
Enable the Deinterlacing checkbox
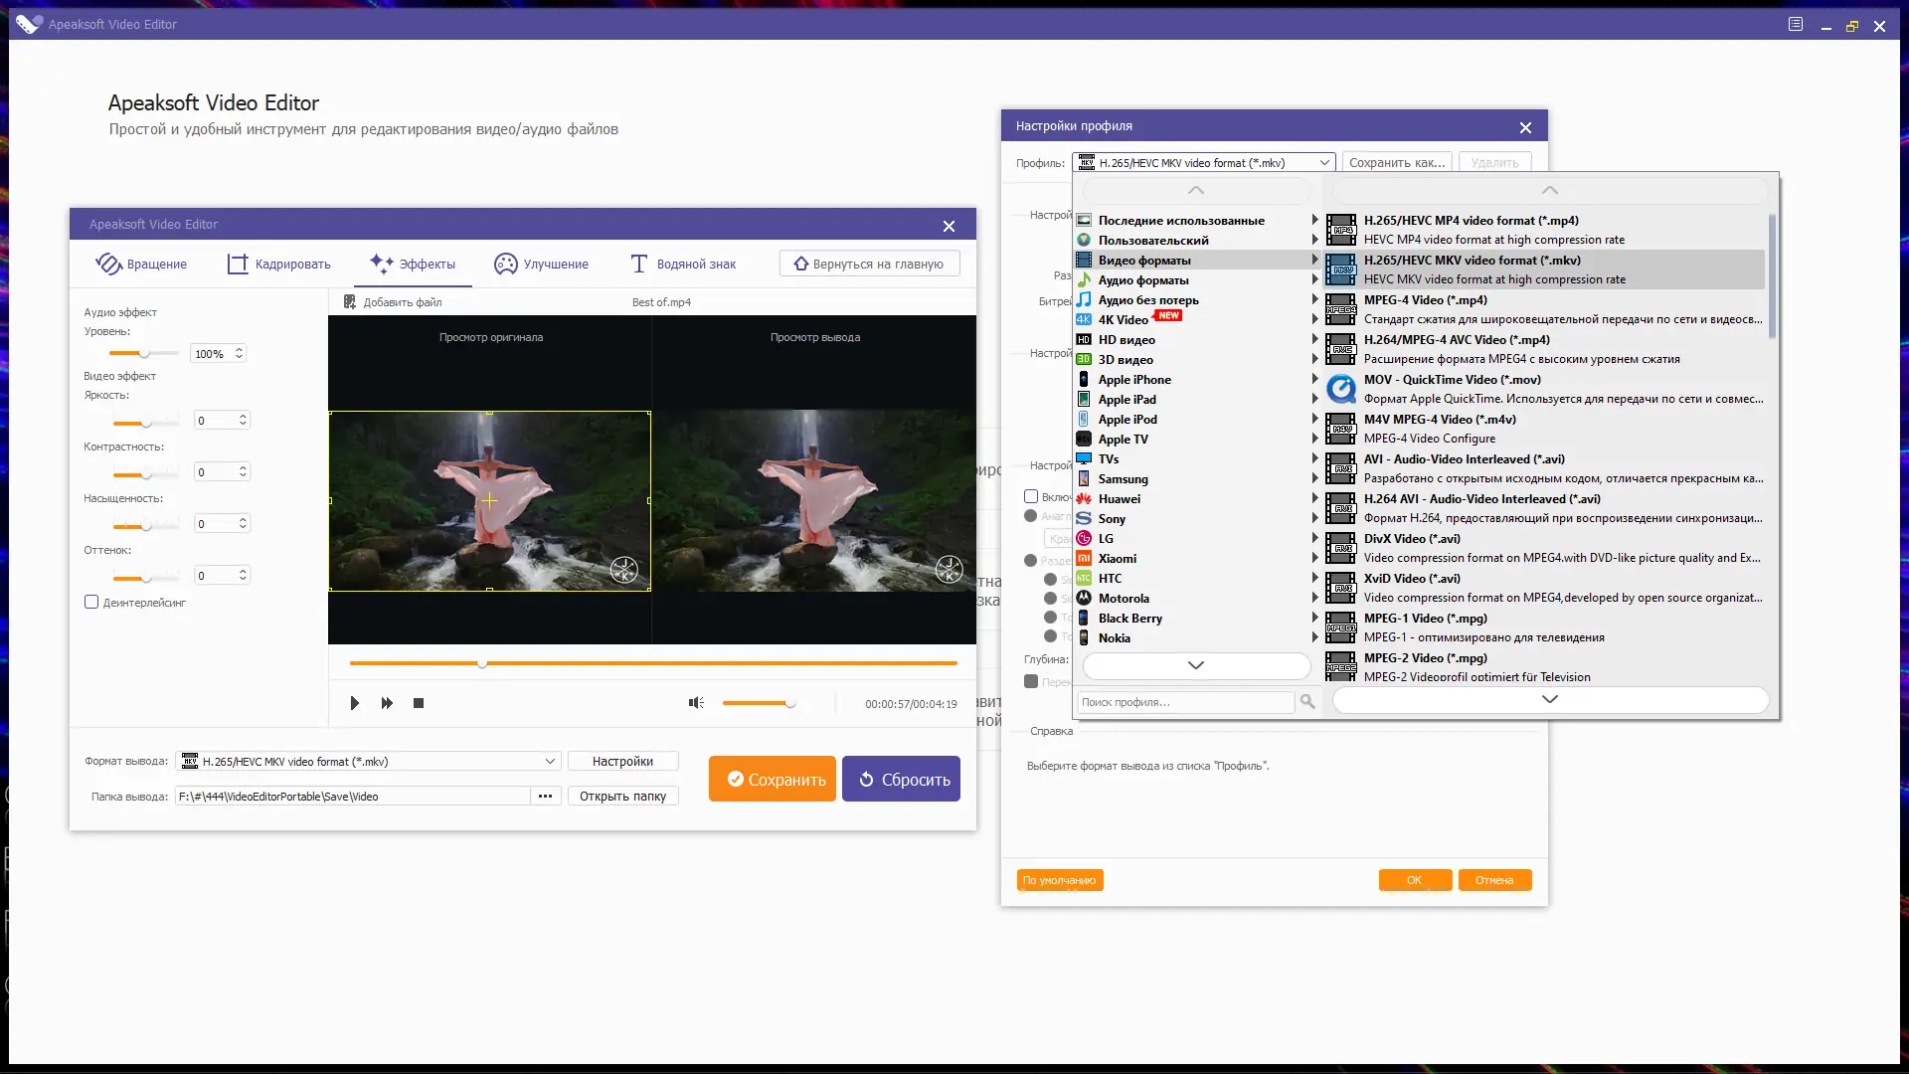(91, 602)
